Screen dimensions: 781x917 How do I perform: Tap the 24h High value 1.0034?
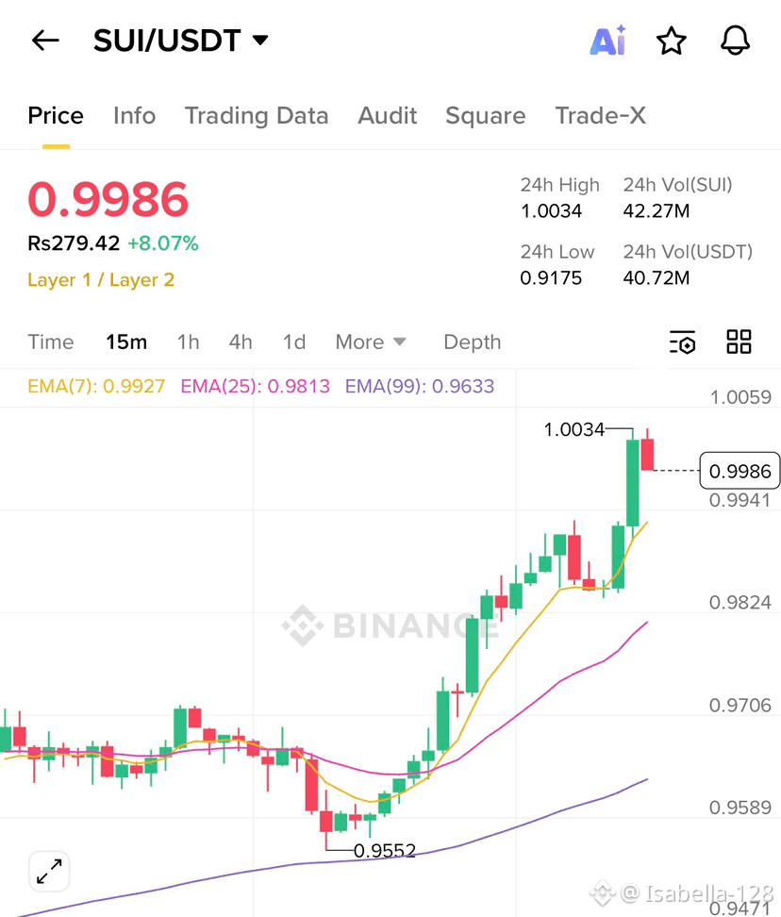(551, 211)
